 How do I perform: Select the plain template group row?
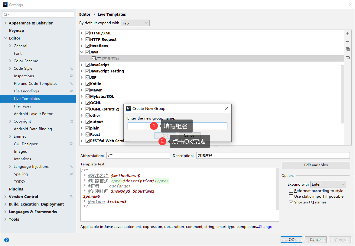[x=212, y=128]
